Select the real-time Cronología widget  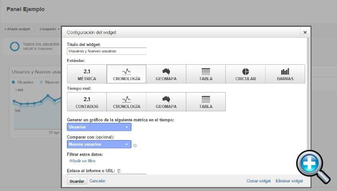pyautogui.click(x=126, y=102)
